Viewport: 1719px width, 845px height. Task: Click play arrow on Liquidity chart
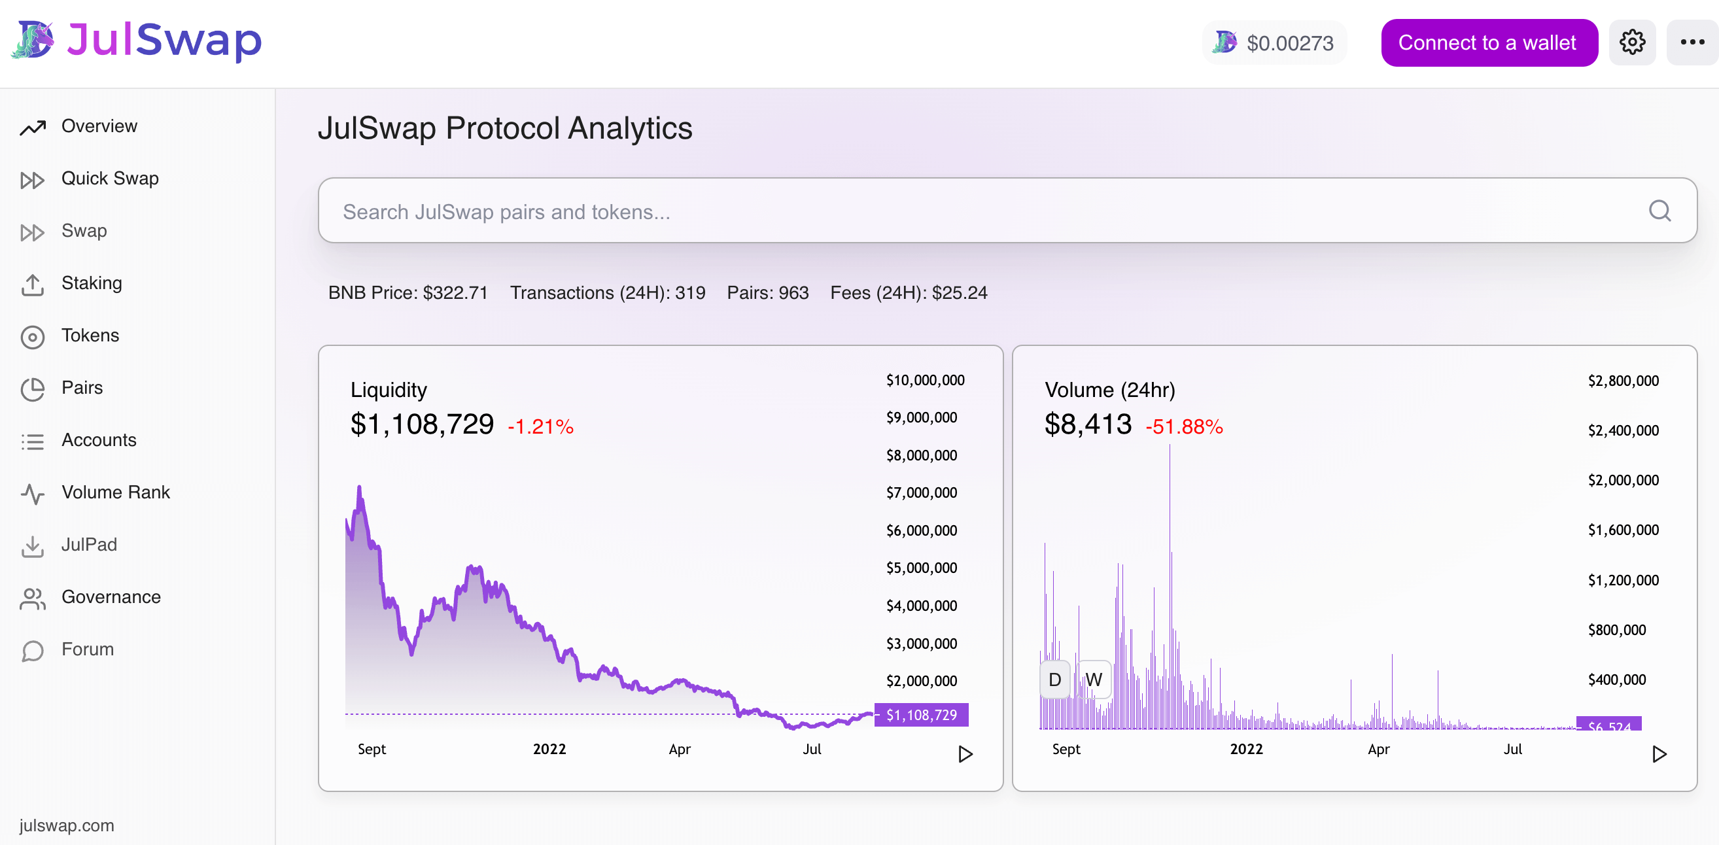tap(965, 754)
